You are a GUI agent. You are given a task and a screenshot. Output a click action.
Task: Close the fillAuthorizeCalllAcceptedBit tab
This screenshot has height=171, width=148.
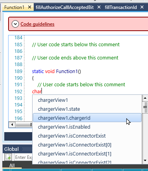coord(99,7)
